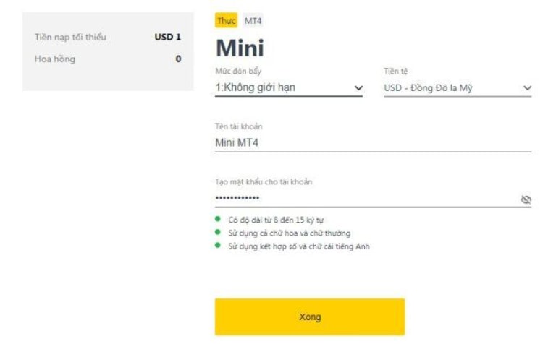The height and width of the screenshot is (344, 556).
Task: Toggle password visibility eye icon
Action: tap(526, 199)
